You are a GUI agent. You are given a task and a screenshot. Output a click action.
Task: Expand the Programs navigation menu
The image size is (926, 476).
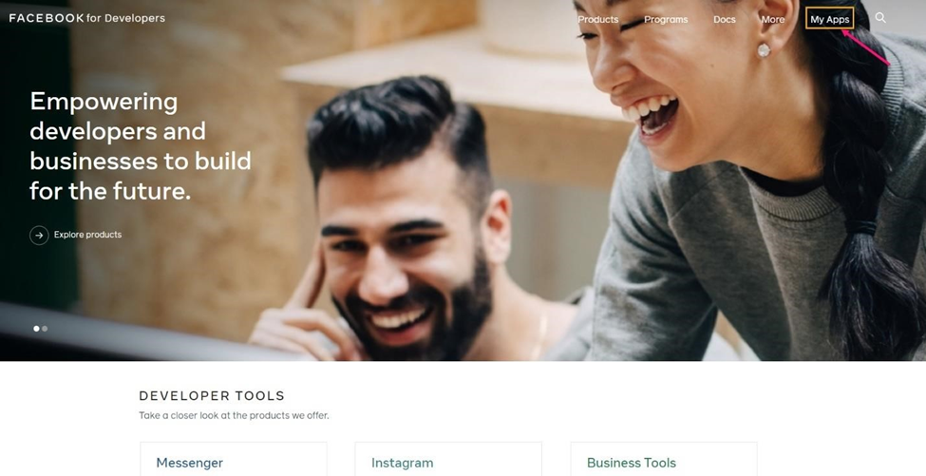click(666, 19)
